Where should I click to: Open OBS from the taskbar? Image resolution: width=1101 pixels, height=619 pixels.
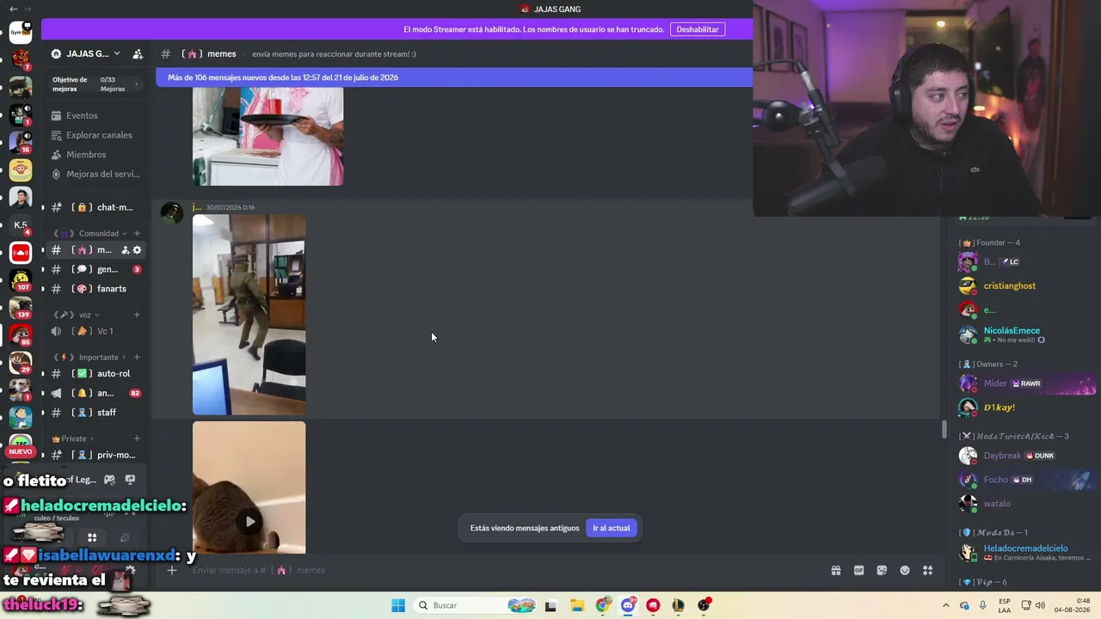pyautogui.click(x=704, y=605)
